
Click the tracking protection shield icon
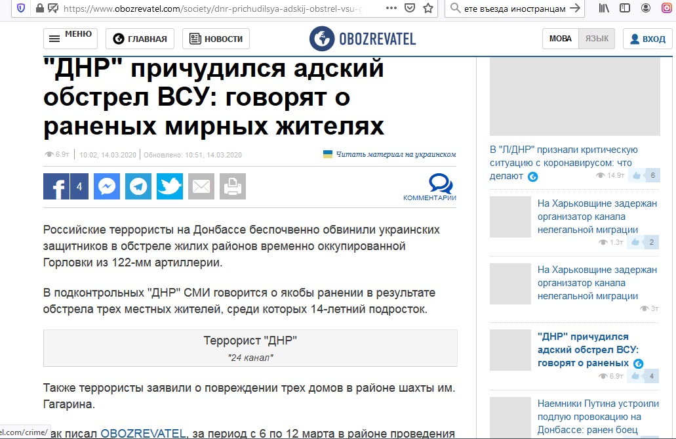click(21, 8)
